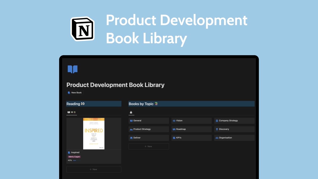
Task: Click the 40% progress text
Action: (x=70, y=160)
